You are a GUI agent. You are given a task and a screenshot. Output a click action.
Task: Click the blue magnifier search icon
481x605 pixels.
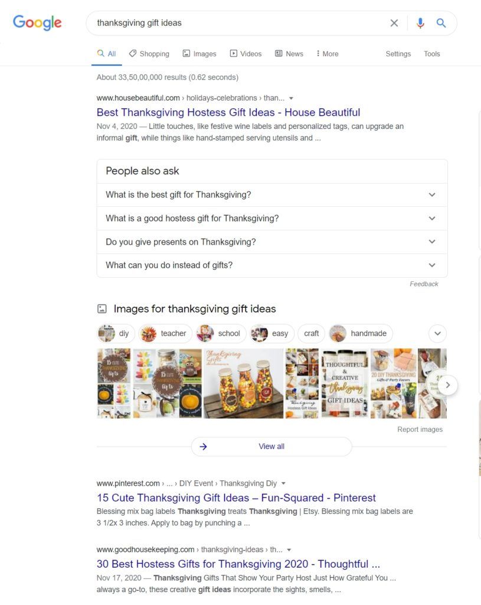(x=441, y=23)
